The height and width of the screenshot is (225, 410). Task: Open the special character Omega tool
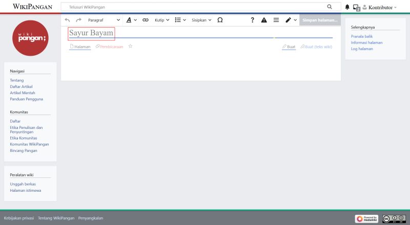pos(220,20)
